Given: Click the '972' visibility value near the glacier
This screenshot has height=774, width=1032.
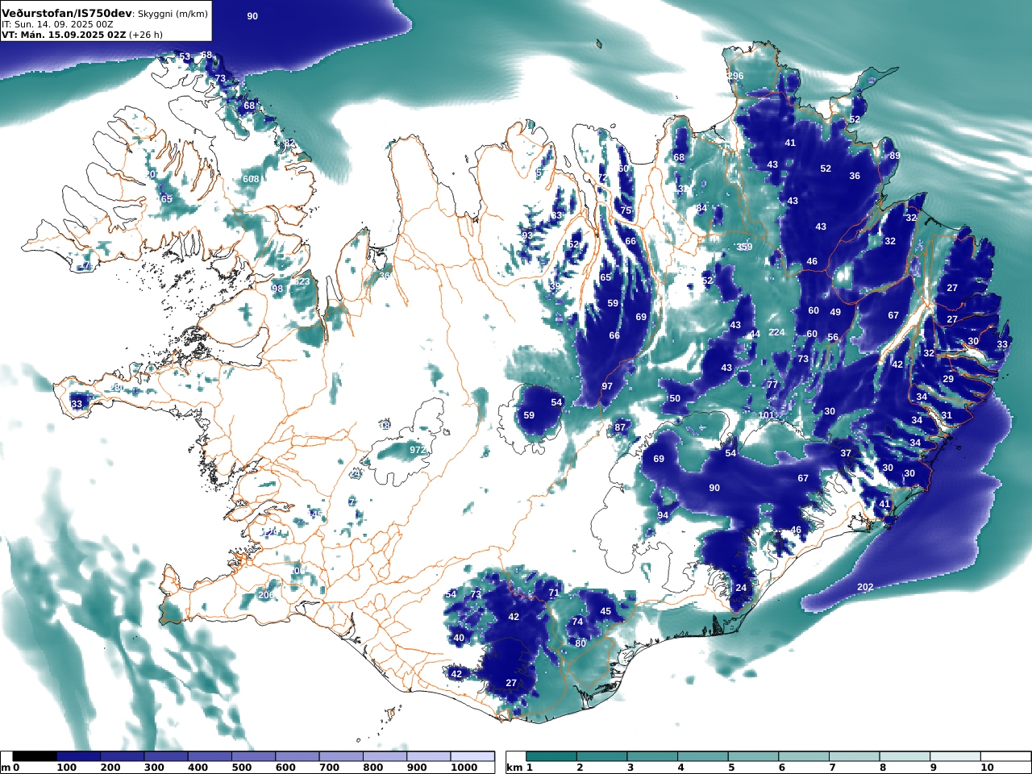Looking at the screenshot, I should 418,450.
